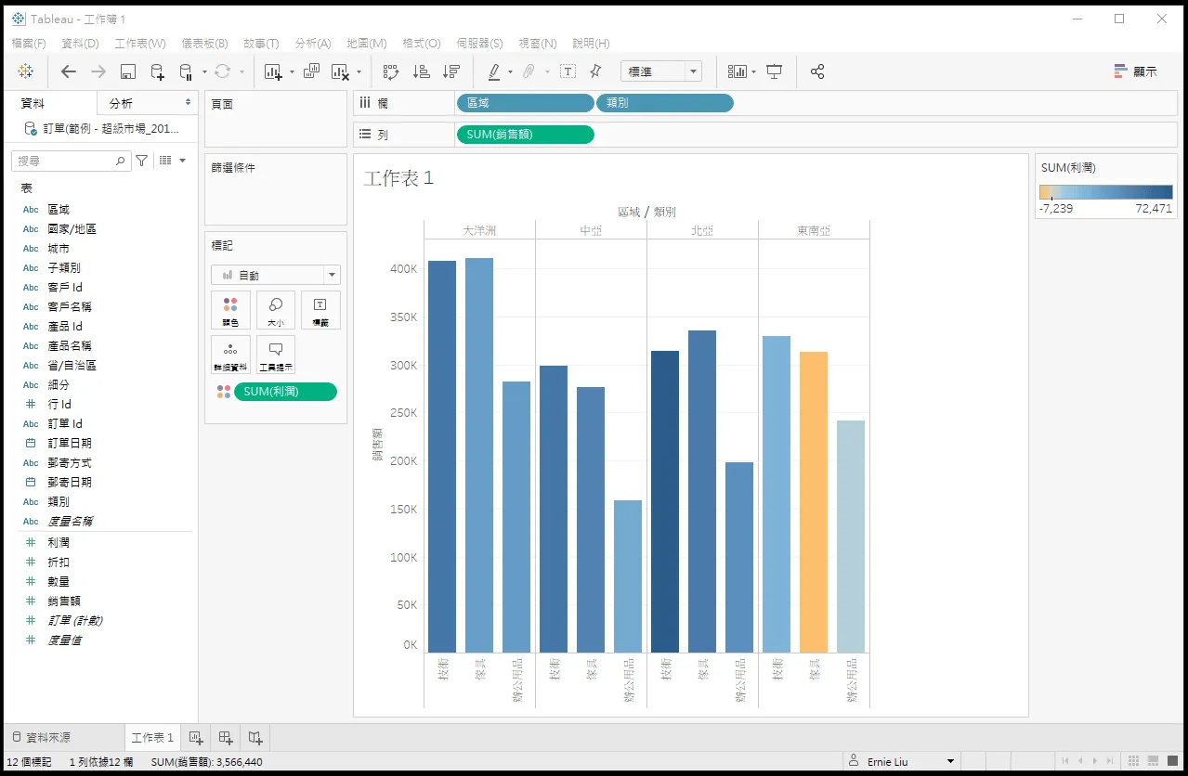The width and height of the screenshot is (1188, 776).
Task: Open the Worksheet menu (工作表)
Action: (x=140, y=44)
